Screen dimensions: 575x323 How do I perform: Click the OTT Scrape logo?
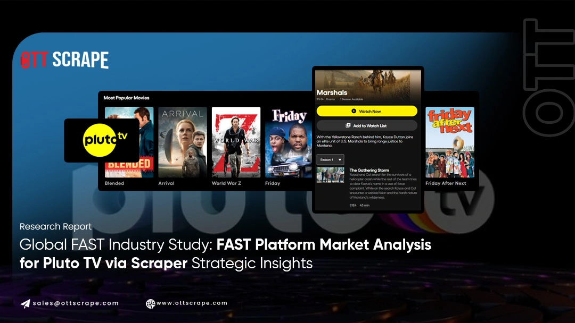coord(64,60)
